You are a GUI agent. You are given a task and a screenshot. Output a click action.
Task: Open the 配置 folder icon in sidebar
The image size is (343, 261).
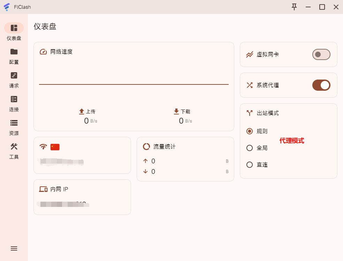pos(14,52)
